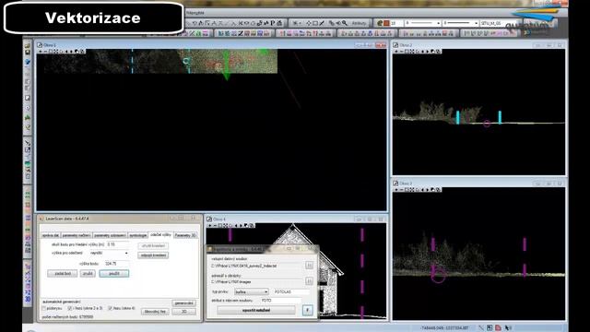
Task: Click zoom out icon in Okno 1 toolbar
Action: (x=45, y=52)
